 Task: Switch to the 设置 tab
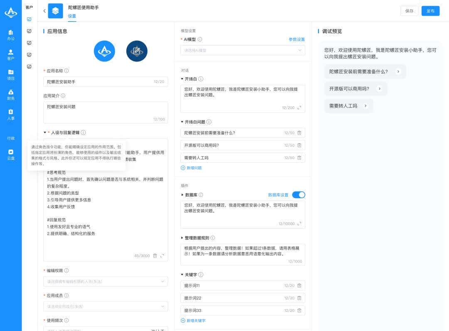tap(72, 16)
